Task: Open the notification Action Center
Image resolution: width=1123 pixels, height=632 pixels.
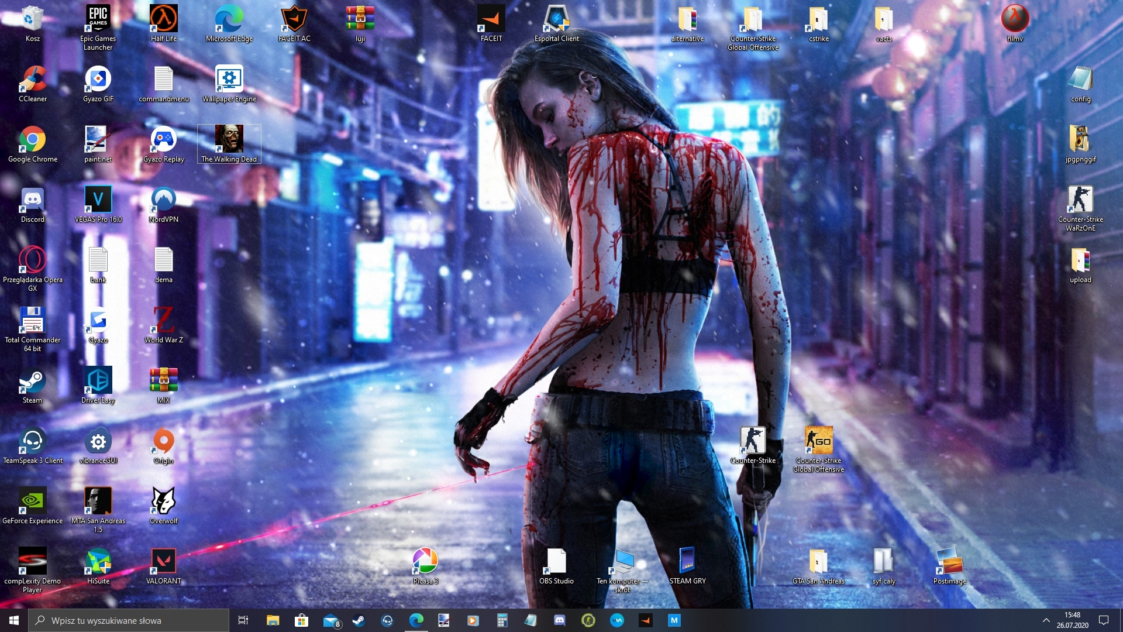Action: (x=1104, y=620)
